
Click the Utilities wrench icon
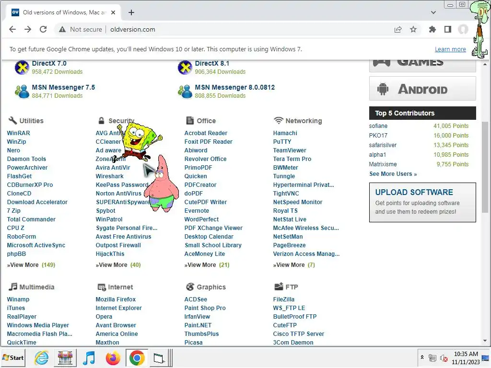click(x=12, y=120)
